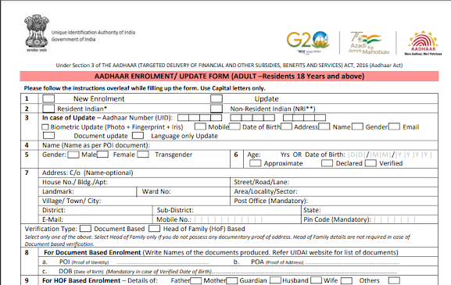
Task: Select Document Based verification type checkbox
Action: pyautogui.click(x=85, y=229)
